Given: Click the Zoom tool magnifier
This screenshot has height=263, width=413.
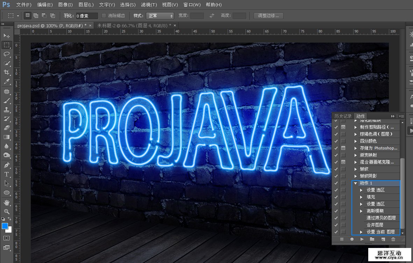Looking at the screenshot, I should [x=7, y=212].
